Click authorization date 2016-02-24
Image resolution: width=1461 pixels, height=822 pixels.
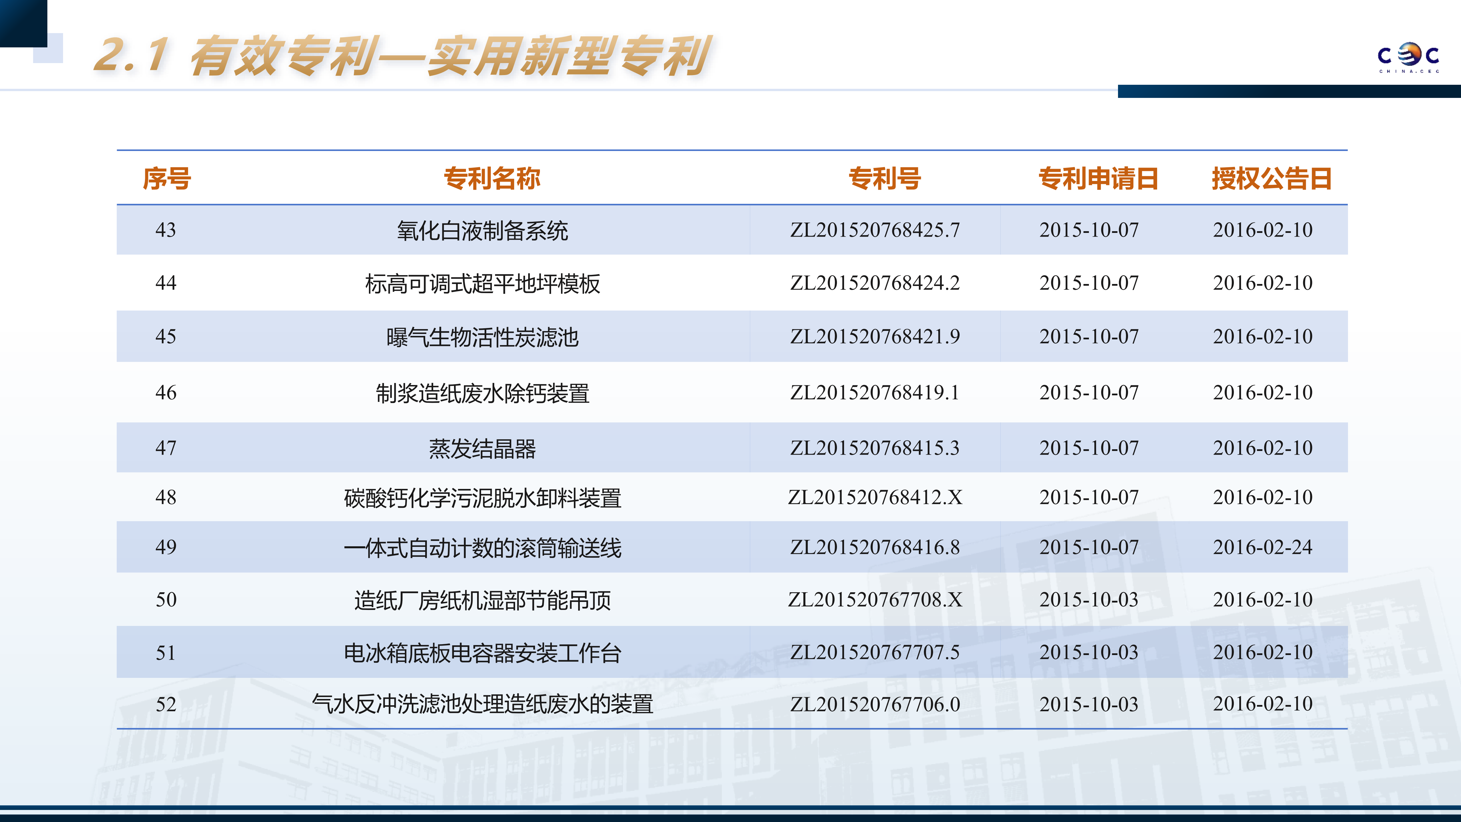click(x=1262, y=547)
